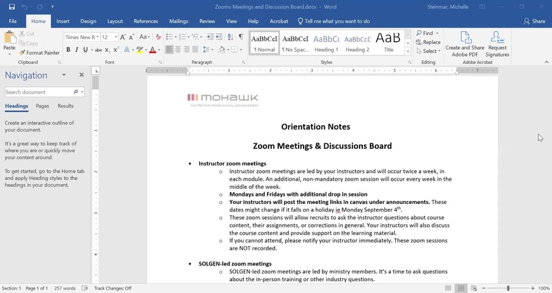The image size is (552, 293).
Task: Switch to the References ribbon tab
Action: tap(146, 21)
